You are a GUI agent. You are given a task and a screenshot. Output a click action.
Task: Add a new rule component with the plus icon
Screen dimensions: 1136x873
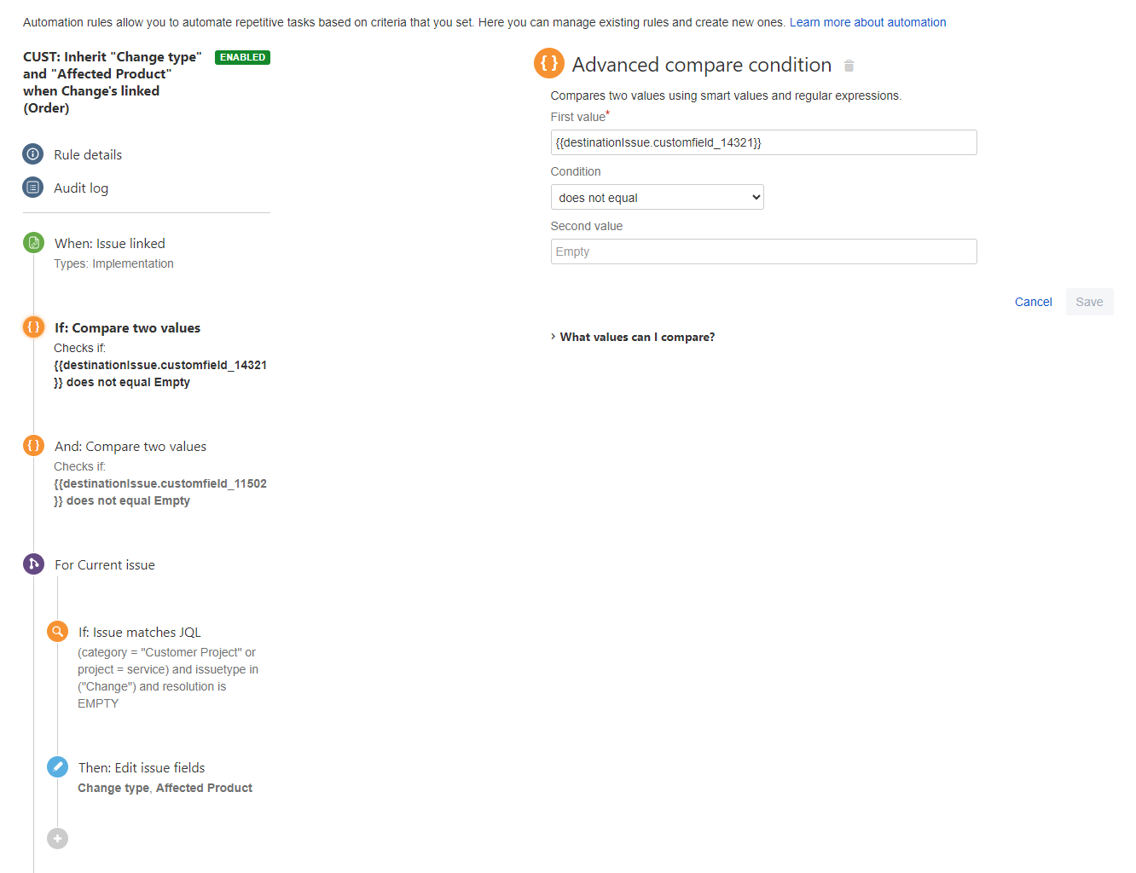[57, 838]
